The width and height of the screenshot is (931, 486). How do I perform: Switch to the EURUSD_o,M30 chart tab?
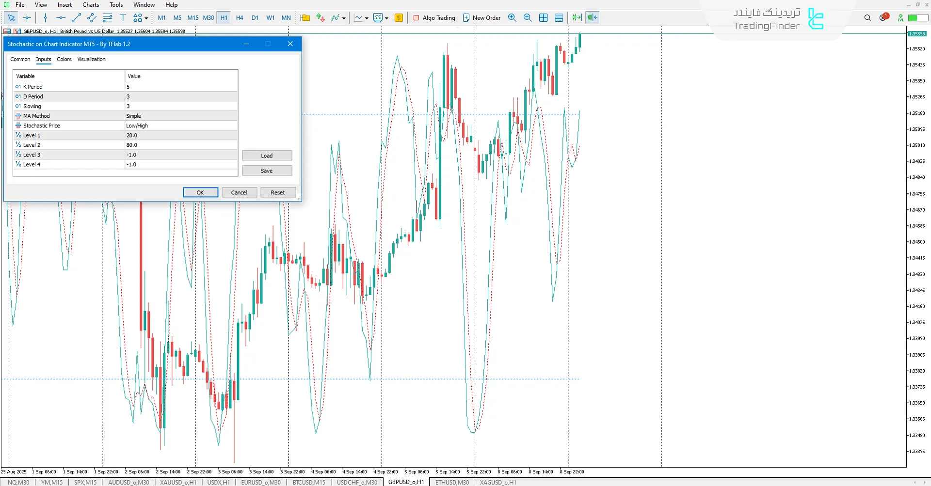(x=260, y=482)
